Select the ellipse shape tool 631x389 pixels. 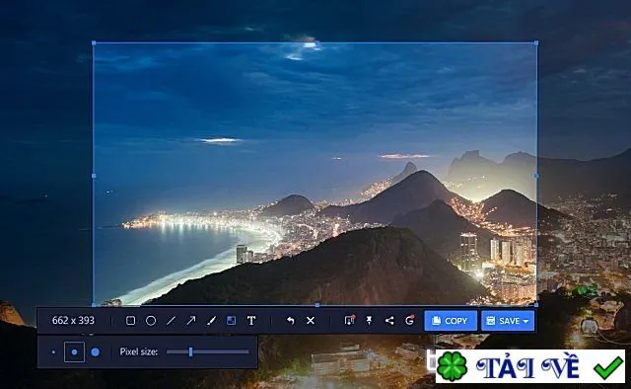point(151,321)
